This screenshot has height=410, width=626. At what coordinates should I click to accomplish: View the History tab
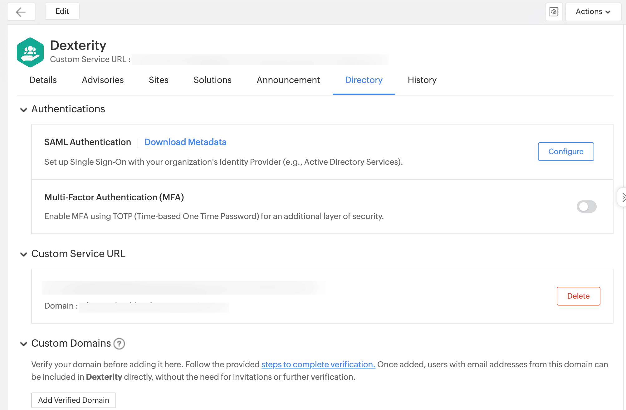coord(422,80)
